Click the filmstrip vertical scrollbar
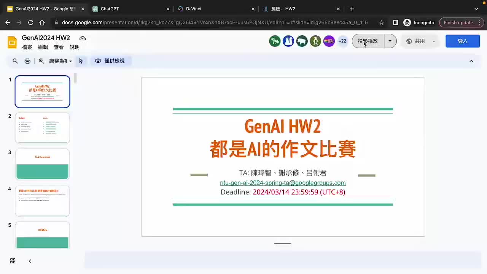 pyautogui.click(x=75, y=78)
